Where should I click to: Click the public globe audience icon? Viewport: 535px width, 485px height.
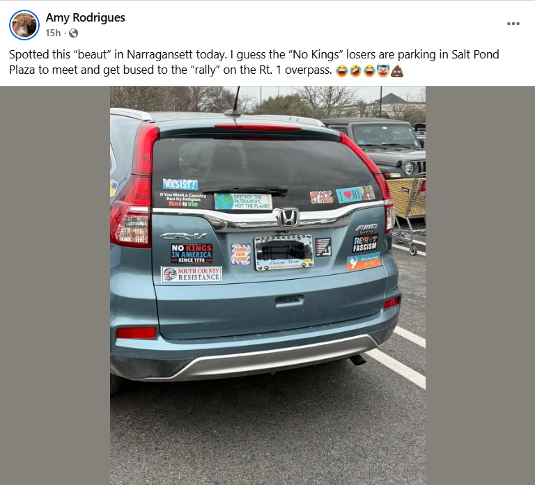[73, 33]
